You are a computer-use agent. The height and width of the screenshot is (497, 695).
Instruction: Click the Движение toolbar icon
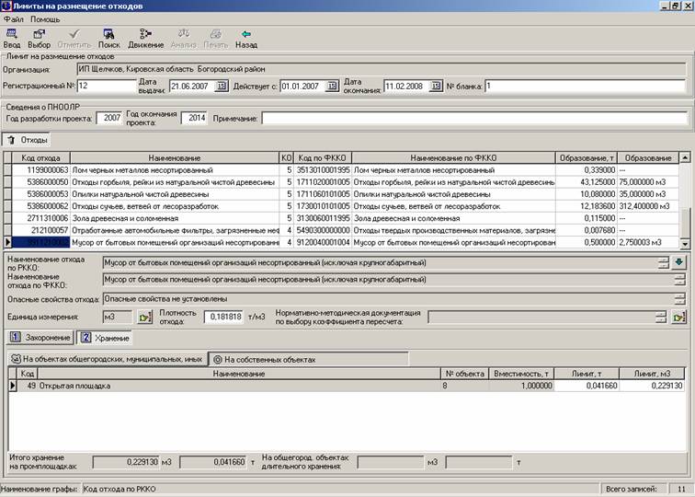(x=145, y=37)
